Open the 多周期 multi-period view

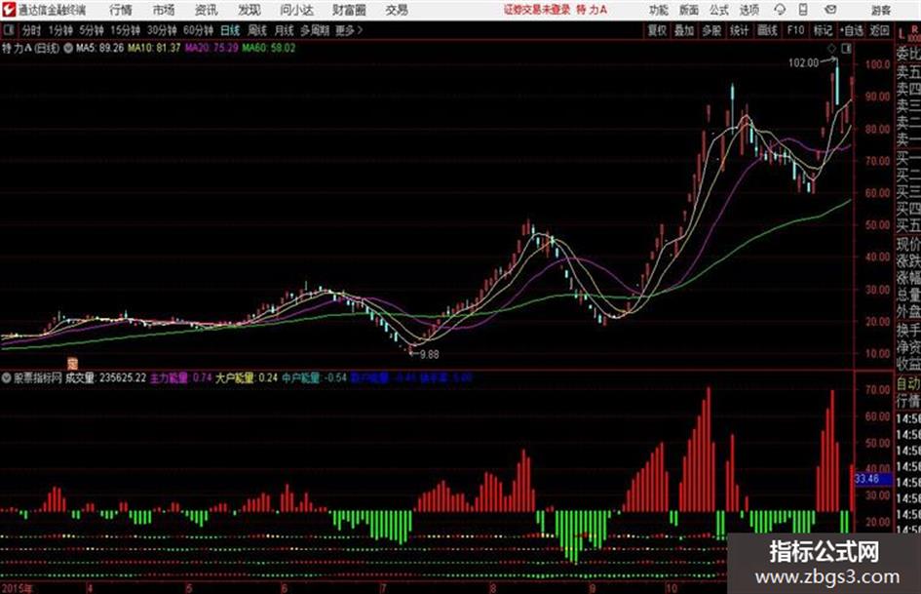coord(315,30)
